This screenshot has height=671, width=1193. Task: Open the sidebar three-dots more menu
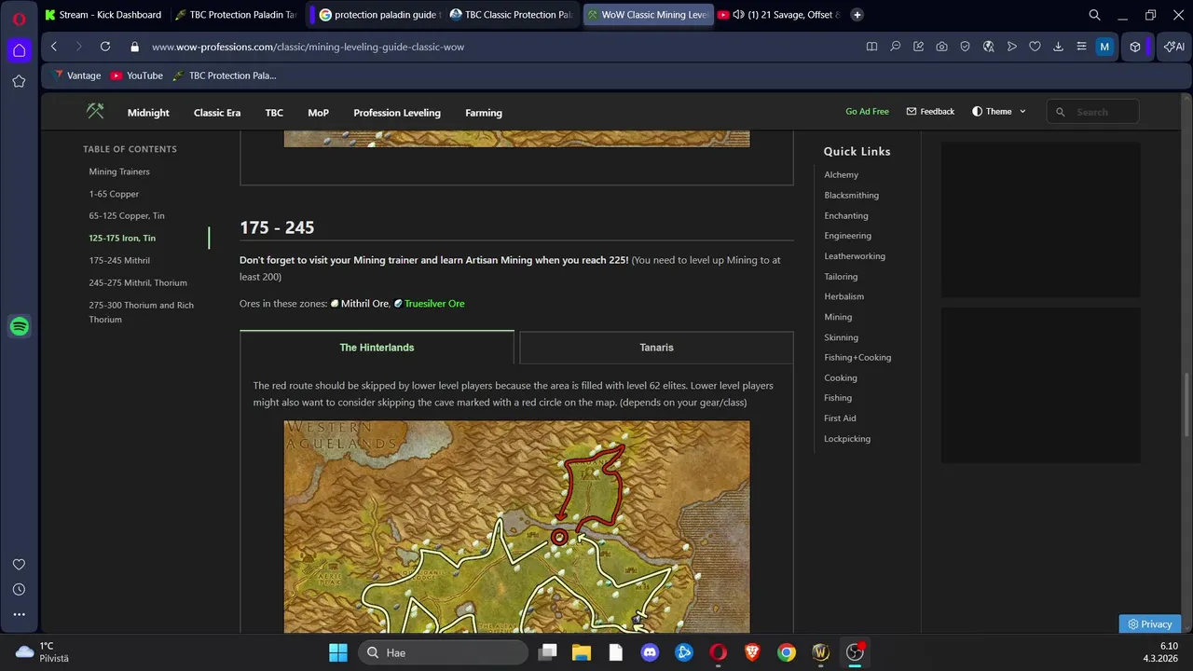click(x=19, y=615)
